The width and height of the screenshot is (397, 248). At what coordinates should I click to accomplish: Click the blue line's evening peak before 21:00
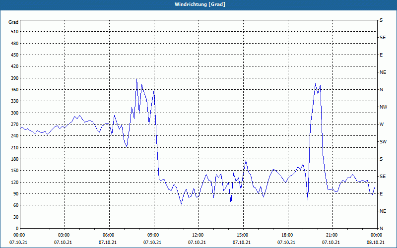(315, 84)
